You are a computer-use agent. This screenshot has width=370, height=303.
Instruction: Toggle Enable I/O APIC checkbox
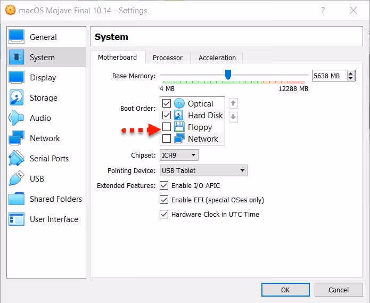164,185
